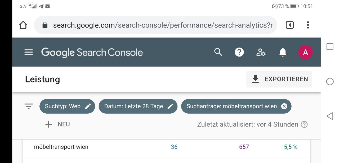Click the EXPORTIEREN button
The image size is (339, 163).
click(x=279, y=79)
